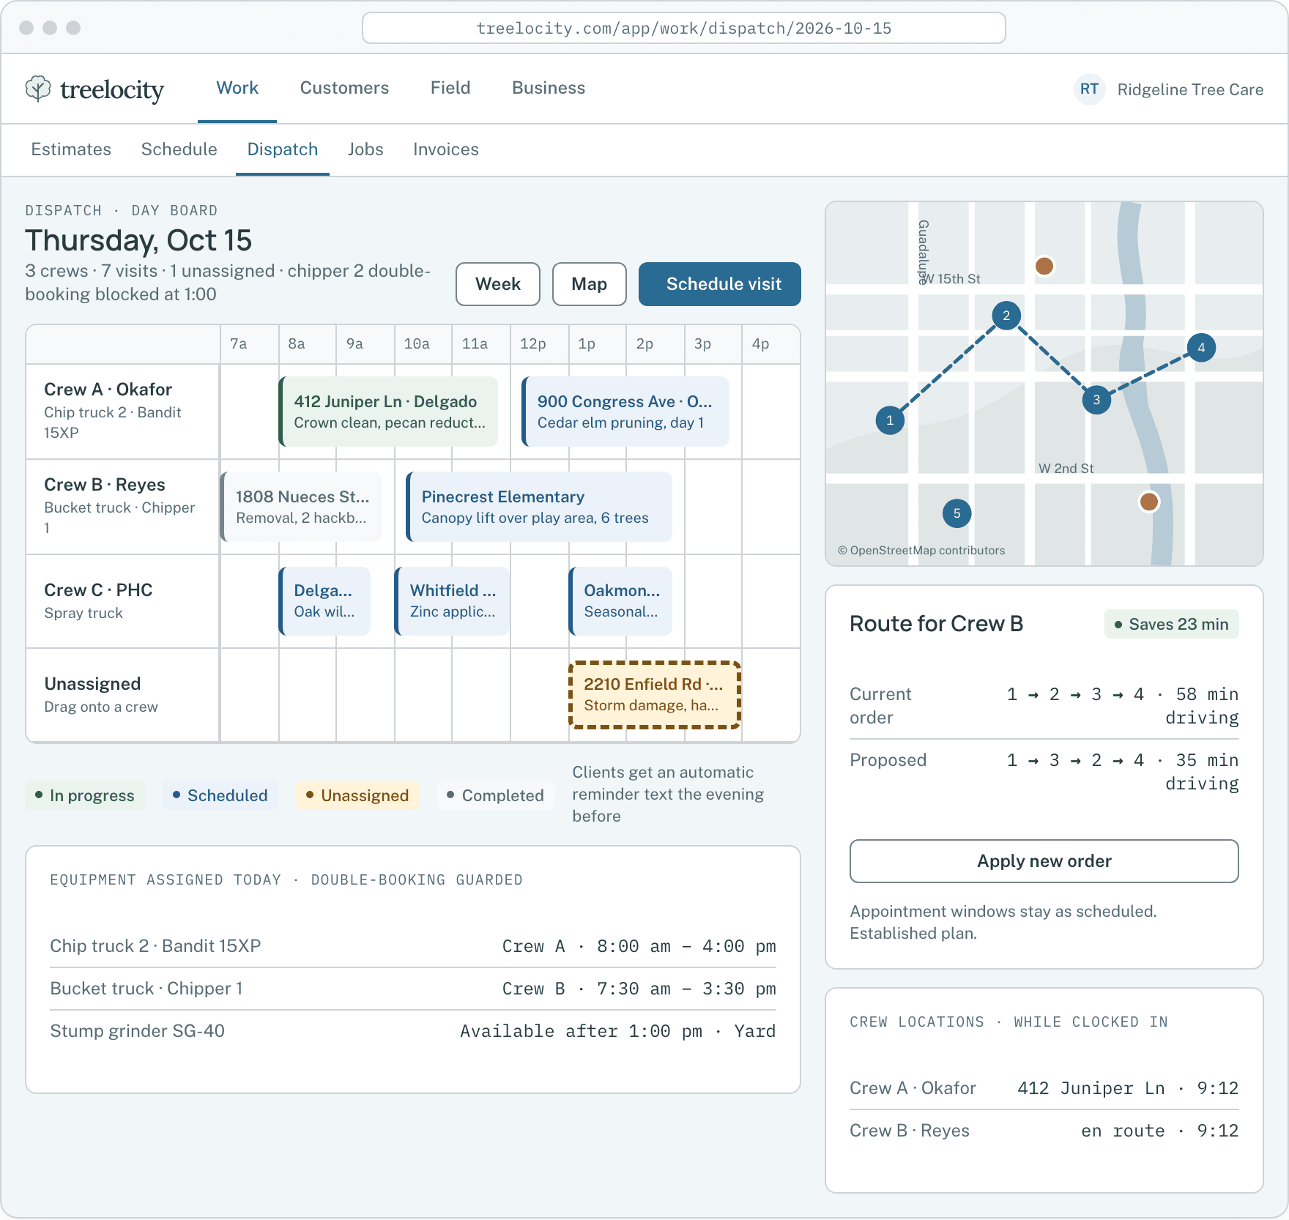The image size is (1289, 1220).
Task: Open the Work main tab
Action: click(237, 88)
